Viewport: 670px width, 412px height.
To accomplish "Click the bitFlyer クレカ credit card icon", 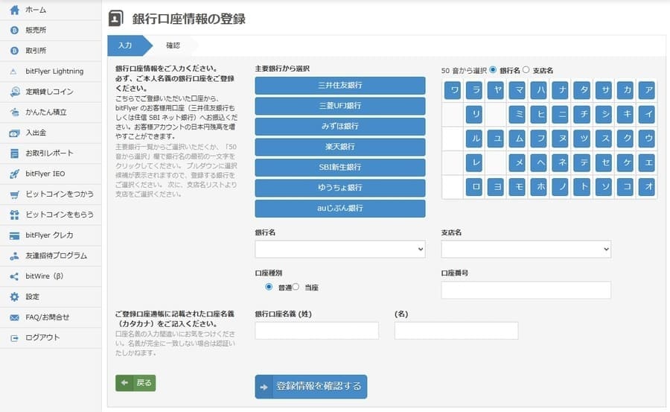I will pyautogui.click(x=15, y=235).
